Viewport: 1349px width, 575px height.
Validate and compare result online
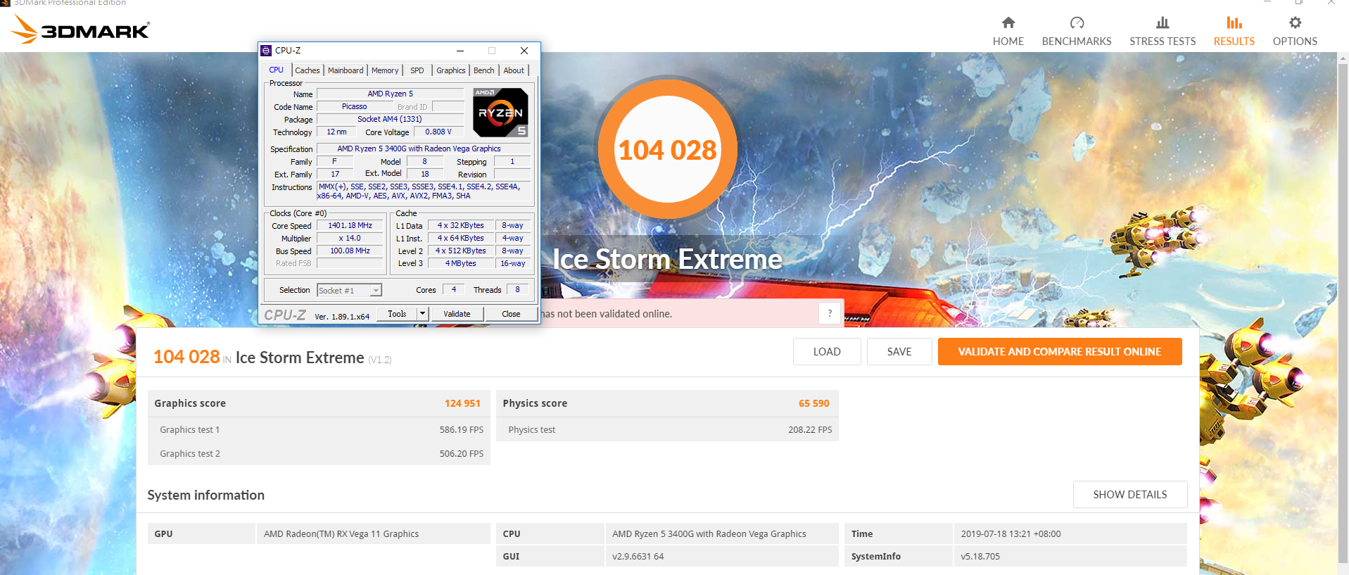1060,352
